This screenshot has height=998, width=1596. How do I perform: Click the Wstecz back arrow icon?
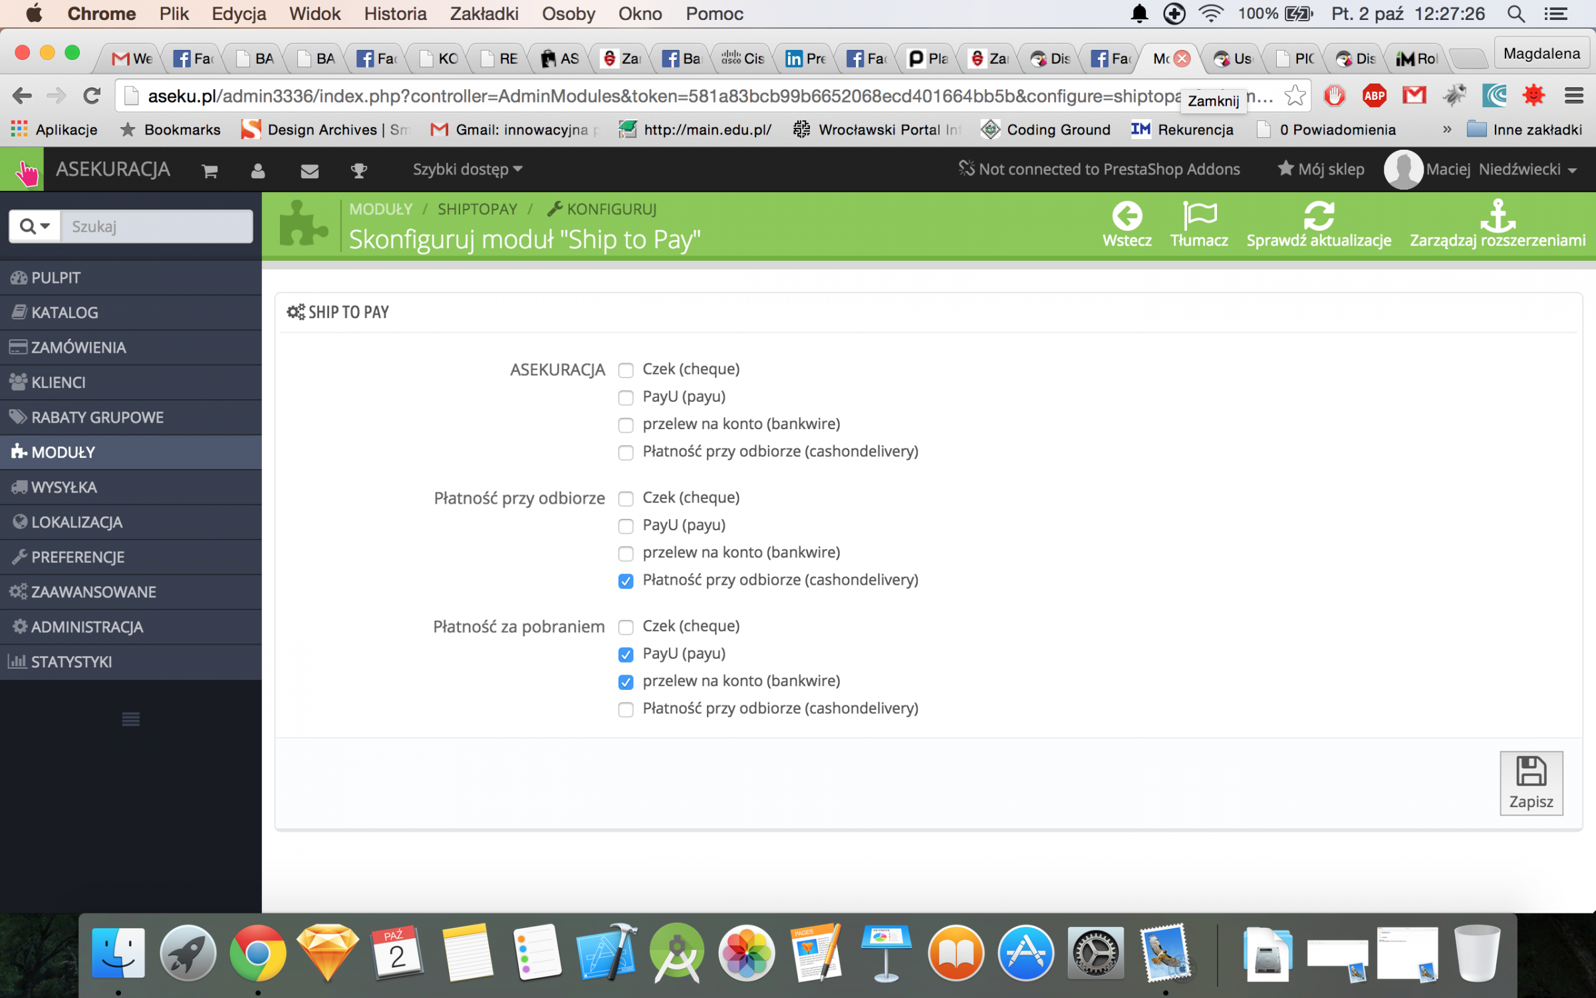[1127, 216]
